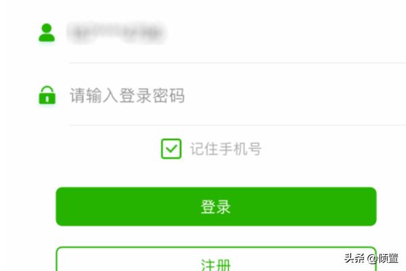Screen dimensions: 406x271
Task: Select the 登录 text on the green button
Action: pyautogui.click(x=216, y=207)
